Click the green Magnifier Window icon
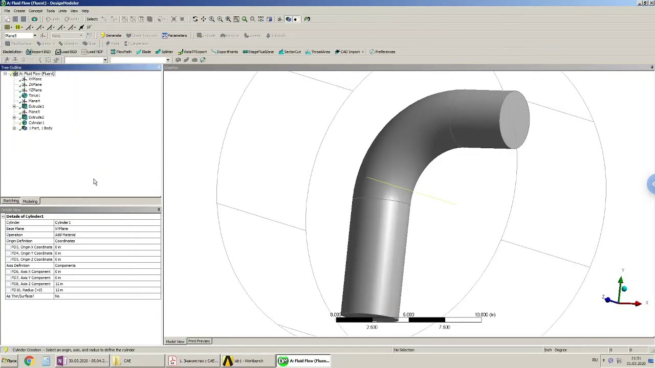Image resolution: width=655 pixels, height=368 pixels. click(244, 19)
